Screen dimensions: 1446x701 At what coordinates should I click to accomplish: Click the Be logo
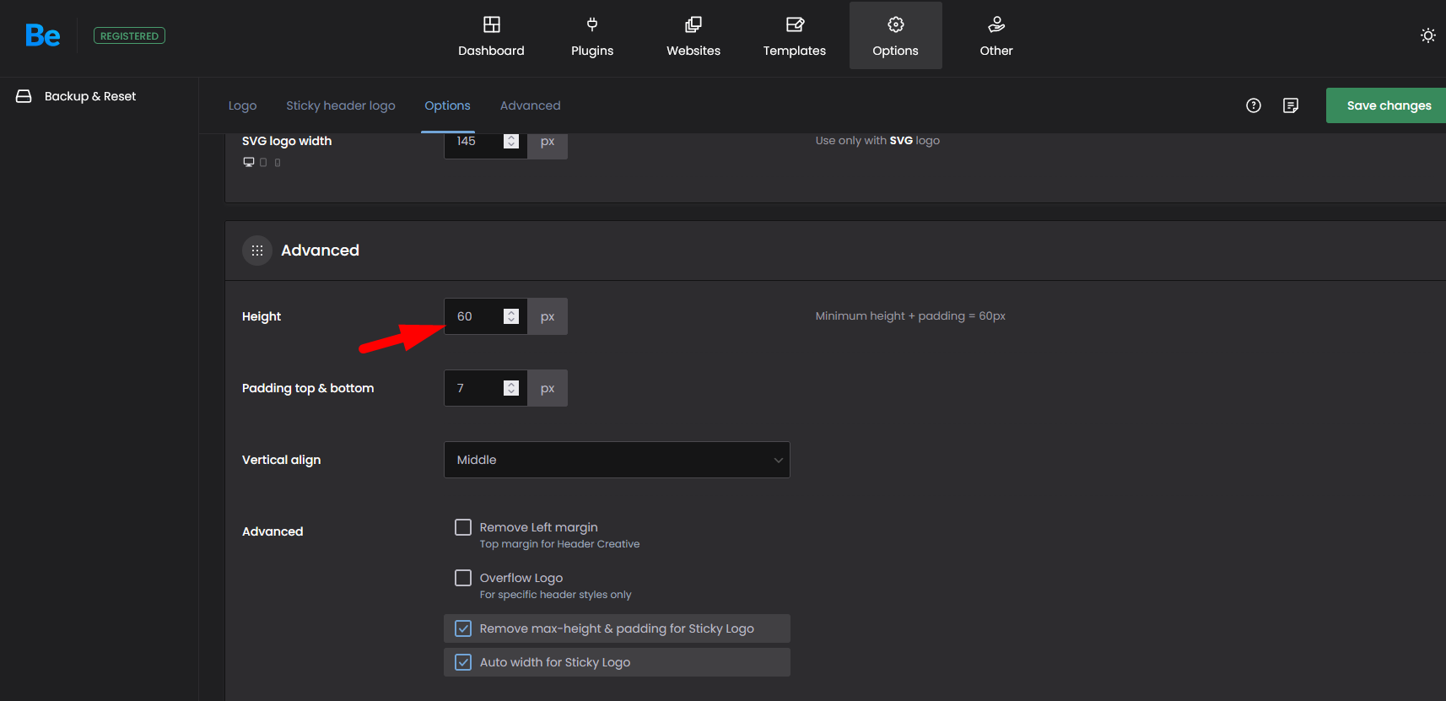coord(42,35)
